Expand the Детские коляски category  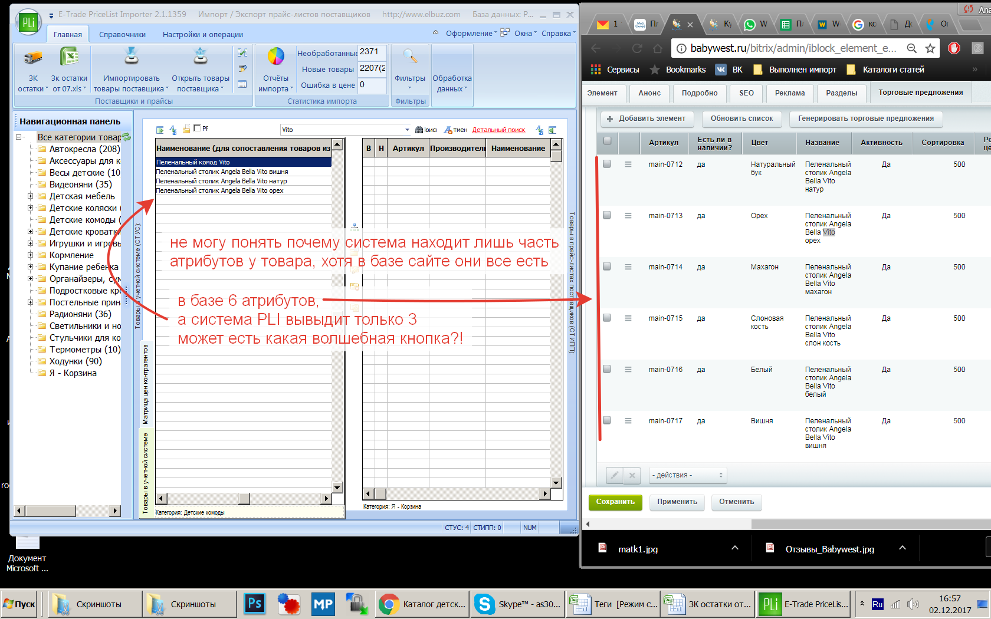click(31, 208)
